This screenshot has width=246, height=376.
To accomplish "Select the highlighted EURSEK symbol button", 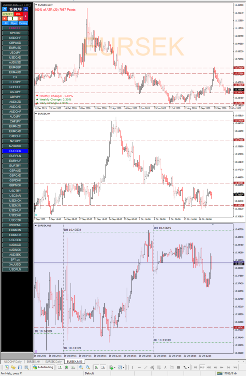I will click(15, 151).
